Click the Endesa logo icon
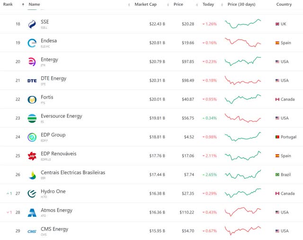This screenshot has width=303, height=240. click(x=32, y=43)
